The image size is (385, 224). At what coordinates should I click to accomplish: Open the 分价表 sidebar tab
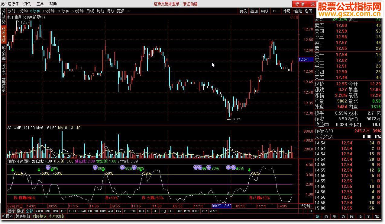[3, 69]
